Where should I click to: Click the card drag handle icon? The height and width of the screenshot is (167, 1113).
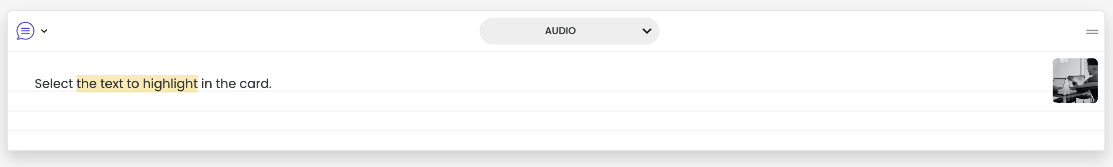[x=1092, y=32]
